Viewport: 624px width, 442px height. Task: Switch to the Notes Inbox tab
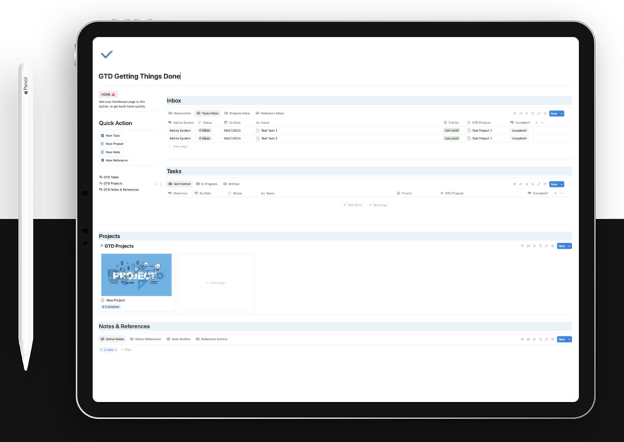pyautogui.click(x=179, y=113)
